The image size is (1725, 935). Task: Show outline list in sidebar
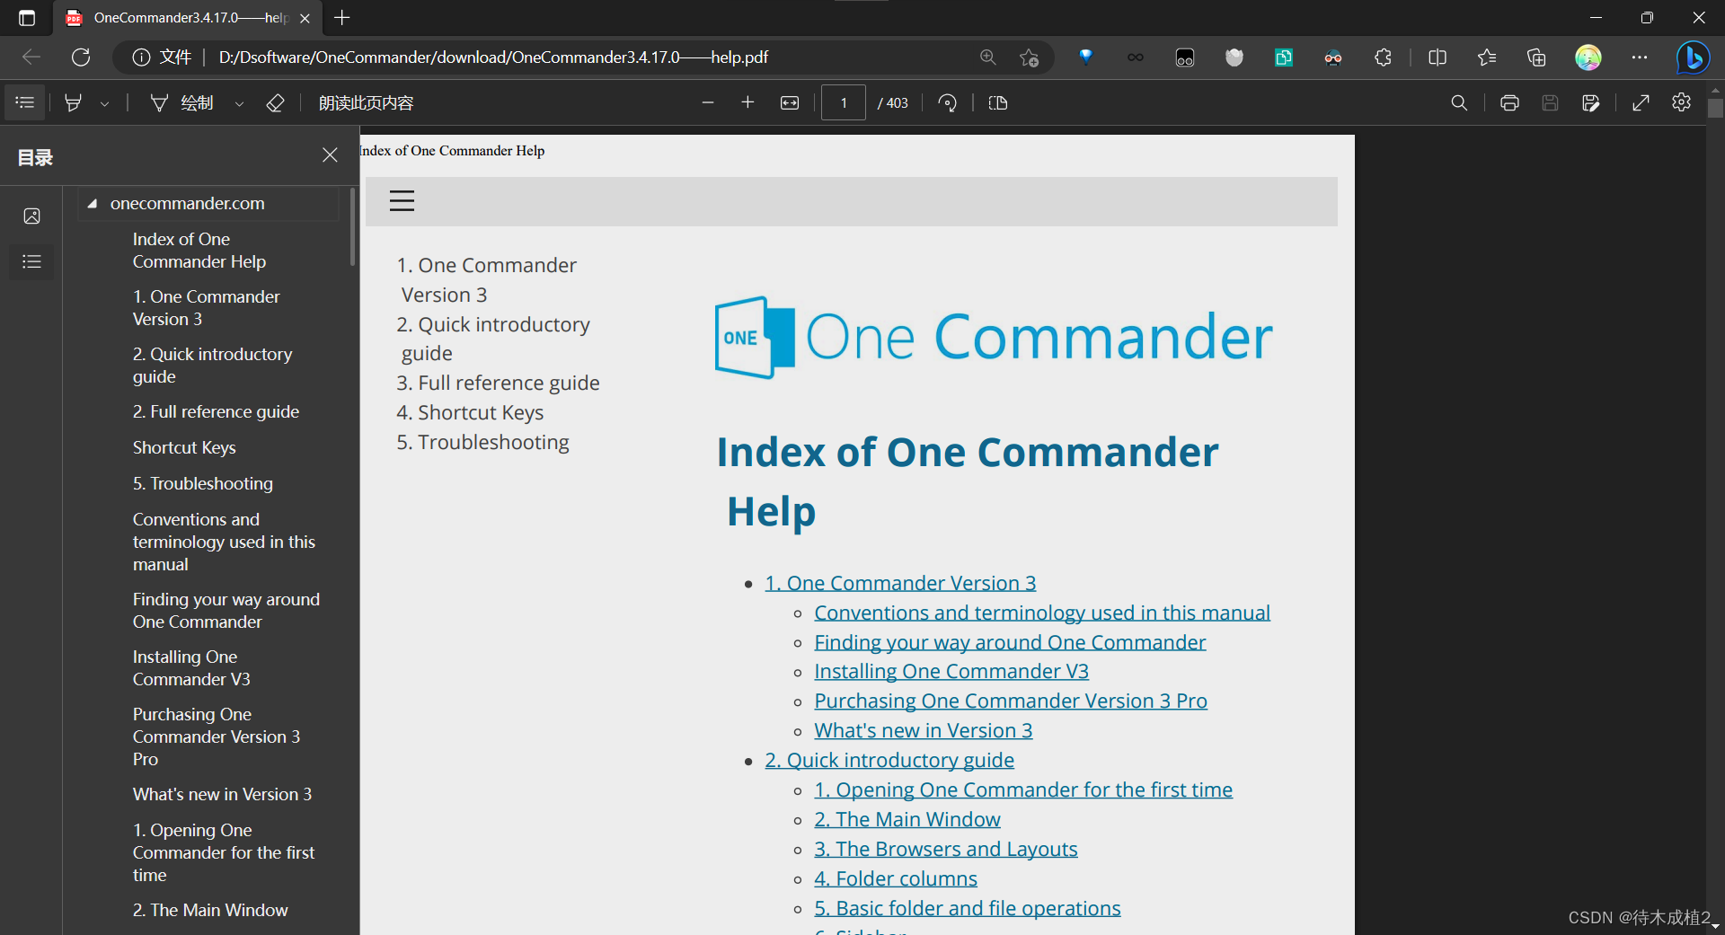coord(31,262)
